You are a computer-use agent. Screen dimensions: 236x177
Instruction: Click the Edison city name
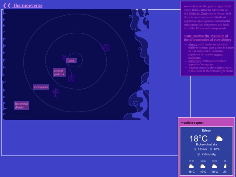click(206, 131)
